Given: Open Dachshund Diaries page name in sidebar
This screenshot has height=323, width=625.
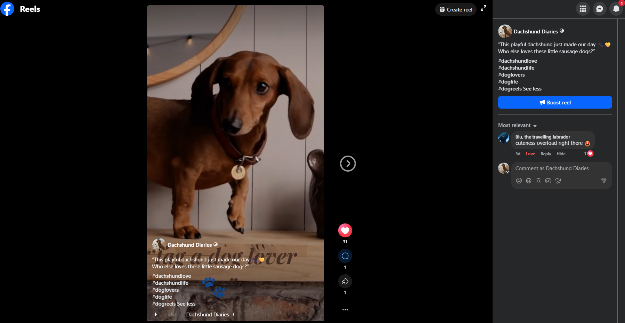Looking at the screenshot, I should point(536,32).
